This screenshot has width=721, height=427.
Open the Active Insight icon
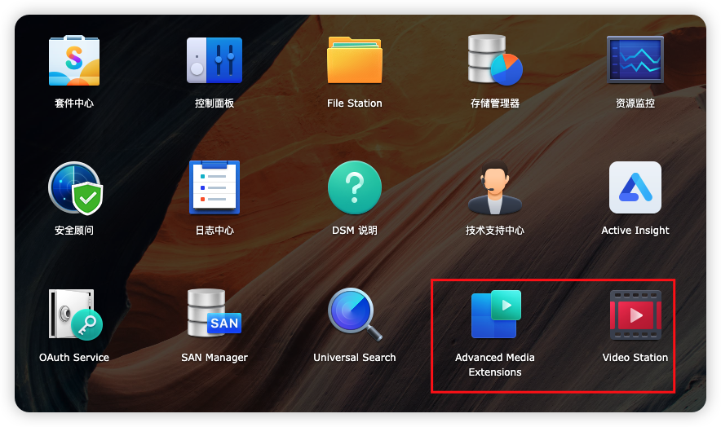coord(635,187)
